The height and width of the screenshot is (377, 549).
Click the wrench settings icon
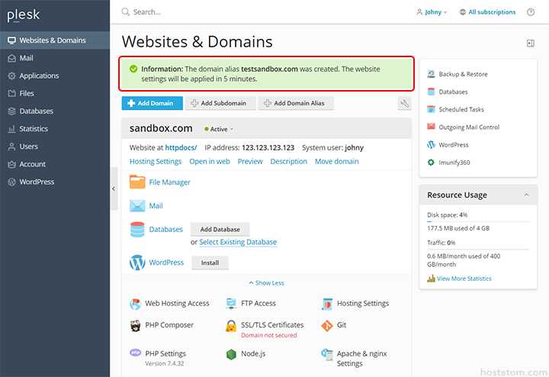tap(404, 103)
